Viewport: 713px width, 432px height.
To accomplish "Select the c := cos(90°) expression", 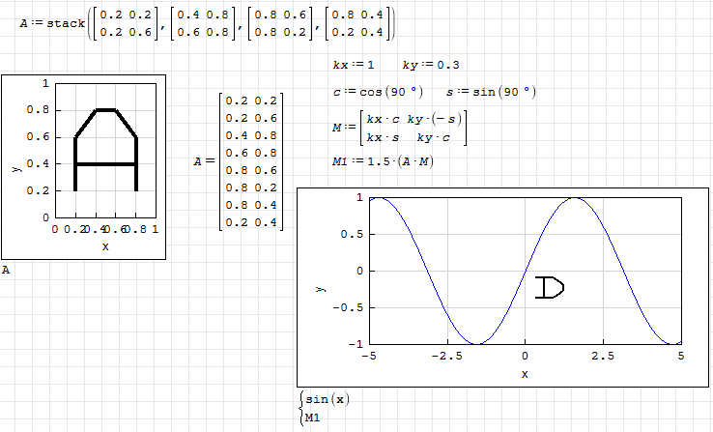I will tap(379, 92).
